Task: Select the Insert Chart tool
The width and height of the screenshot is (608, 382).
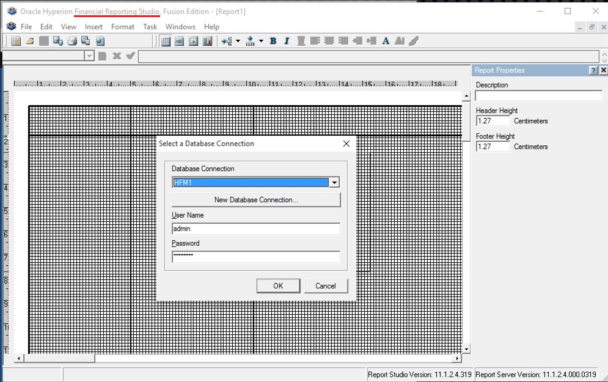Action: (207, 41)
